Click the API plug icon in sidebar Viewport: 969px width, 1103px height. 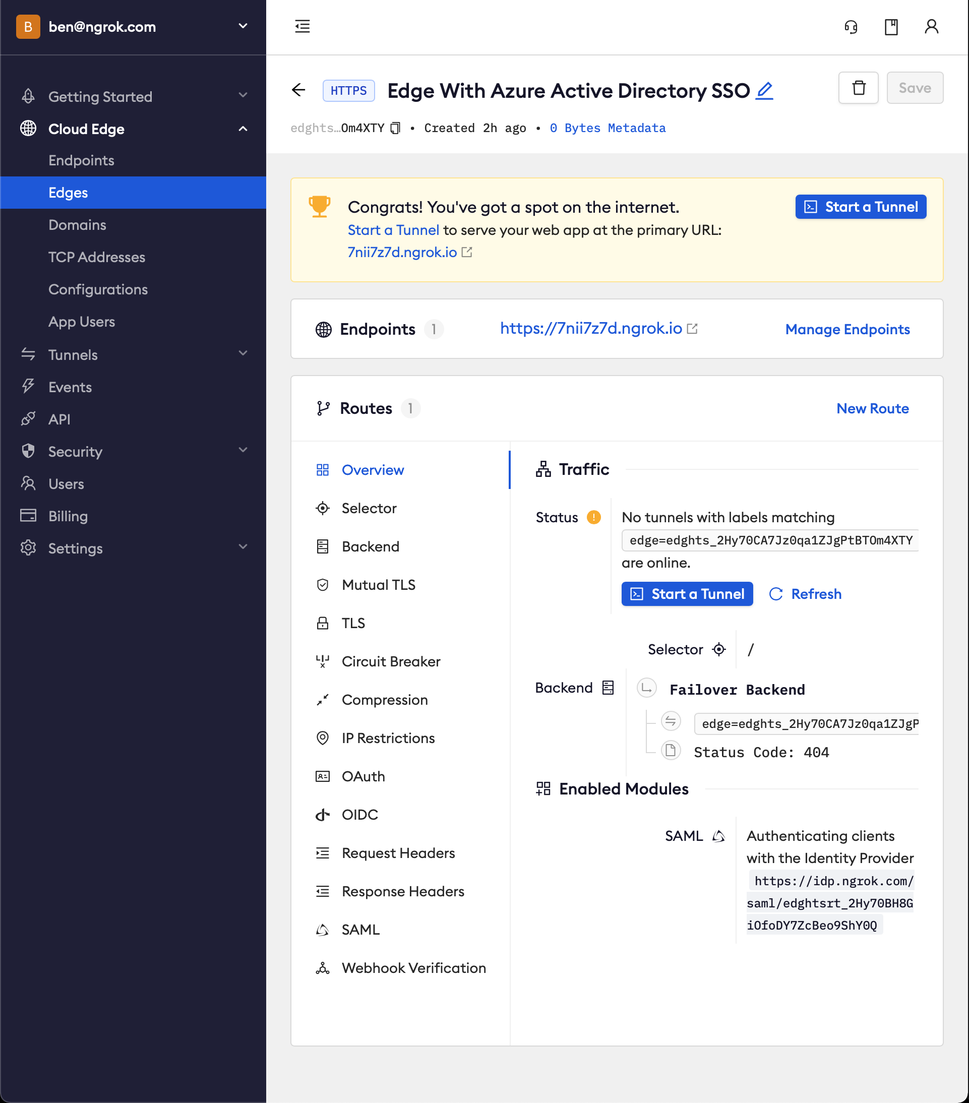tap(28, 419)
